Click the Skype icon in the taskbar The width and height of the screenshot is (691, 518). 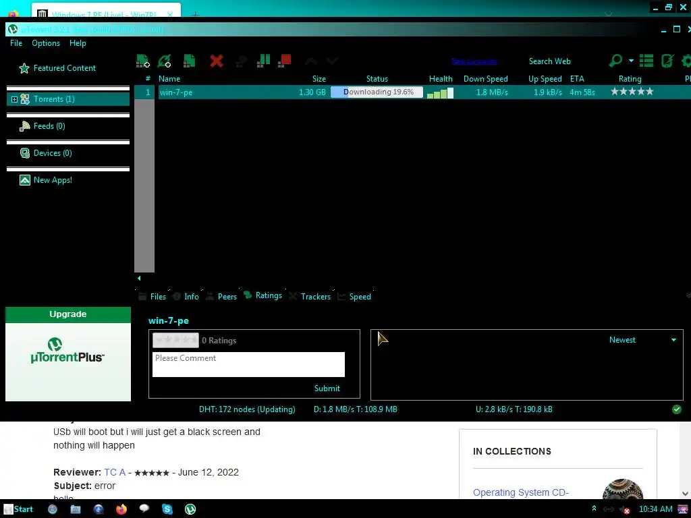pos(167,509)
